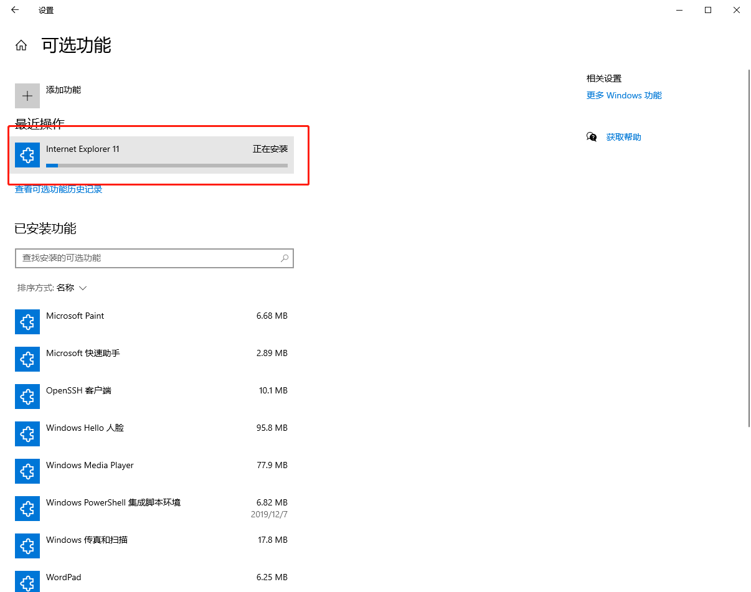
Task: Click the 已安装功能 heading
Action: (45, 228)
